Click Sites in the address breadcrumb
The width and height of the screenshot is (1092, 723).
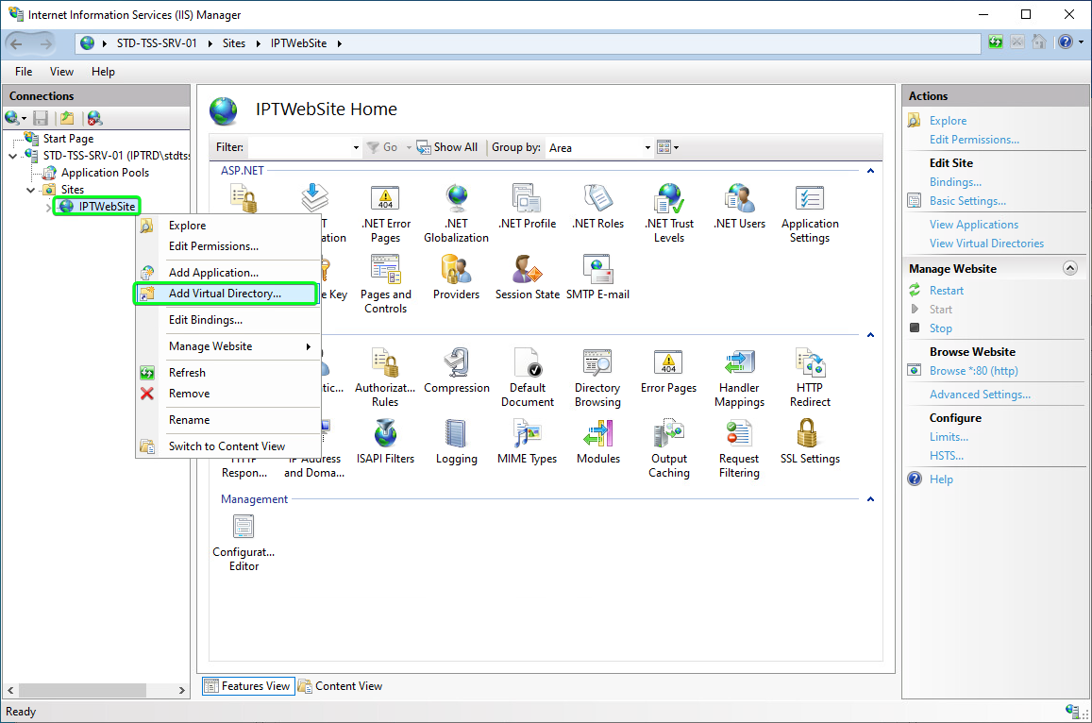pos(234,43)
